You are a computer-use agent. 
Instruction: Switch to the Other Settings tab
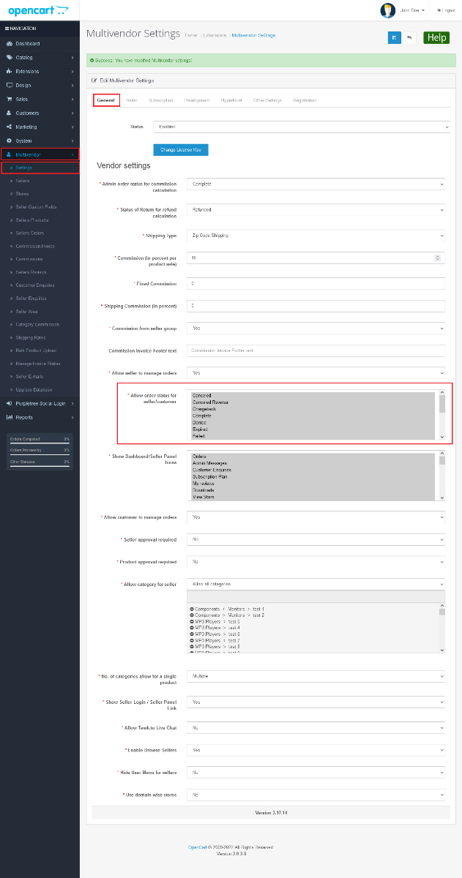click(267, 100)
